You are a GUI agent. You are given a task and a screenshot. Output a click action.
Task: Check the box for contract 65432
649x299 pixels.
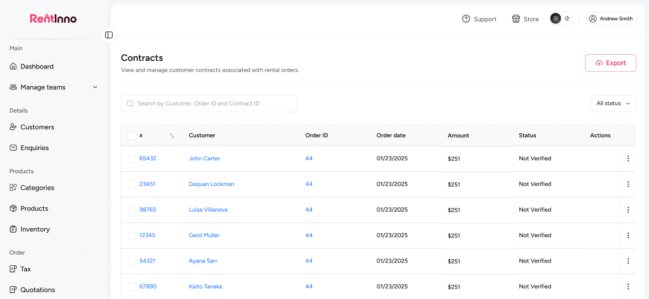(132, 159)
